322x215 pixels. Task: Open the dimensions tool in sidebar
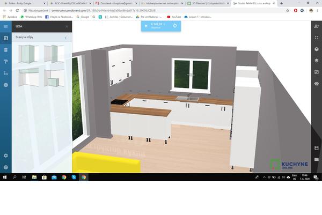coord(5,73)
